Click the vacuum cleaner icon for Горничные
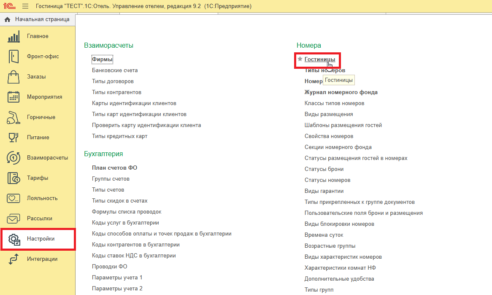Image resolution: width=492 pixels, height=295 pixels. pyautogui.click(x=14, y=117)
